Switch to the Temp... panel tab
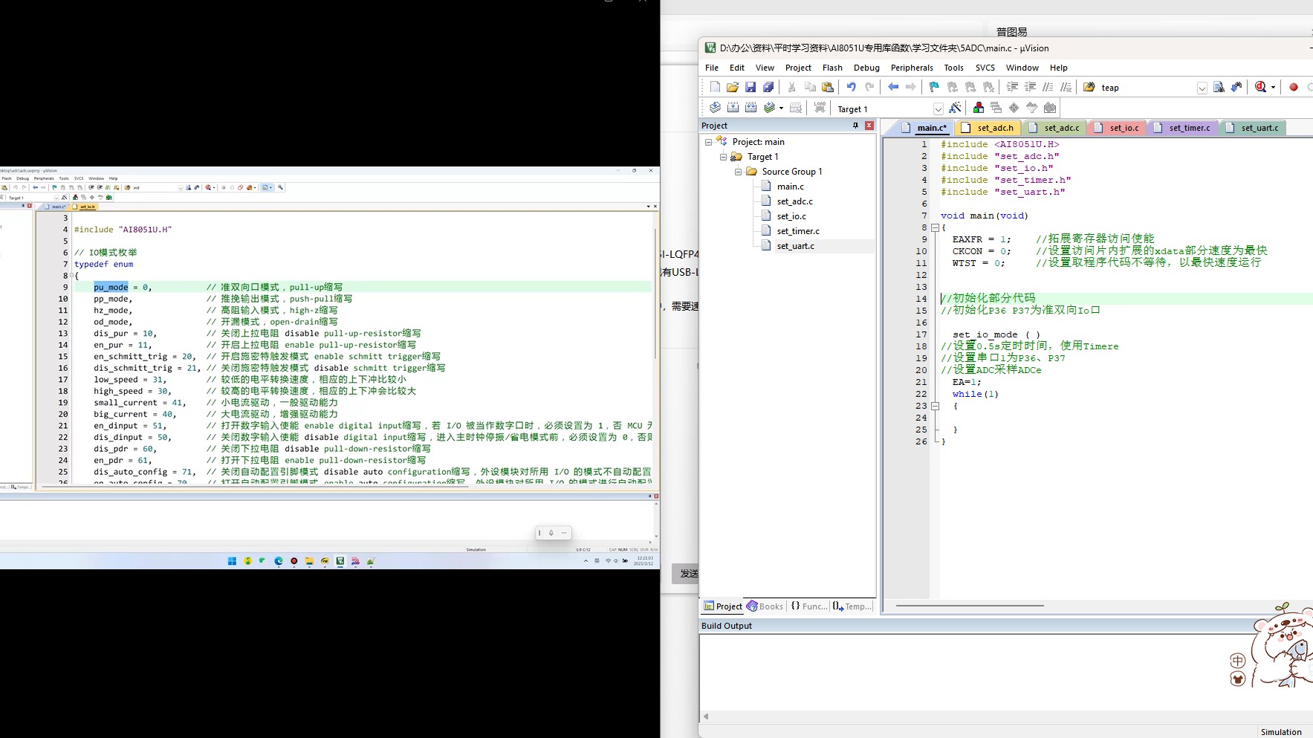This screenshot has width=1313, height=738. click(852, 606)
